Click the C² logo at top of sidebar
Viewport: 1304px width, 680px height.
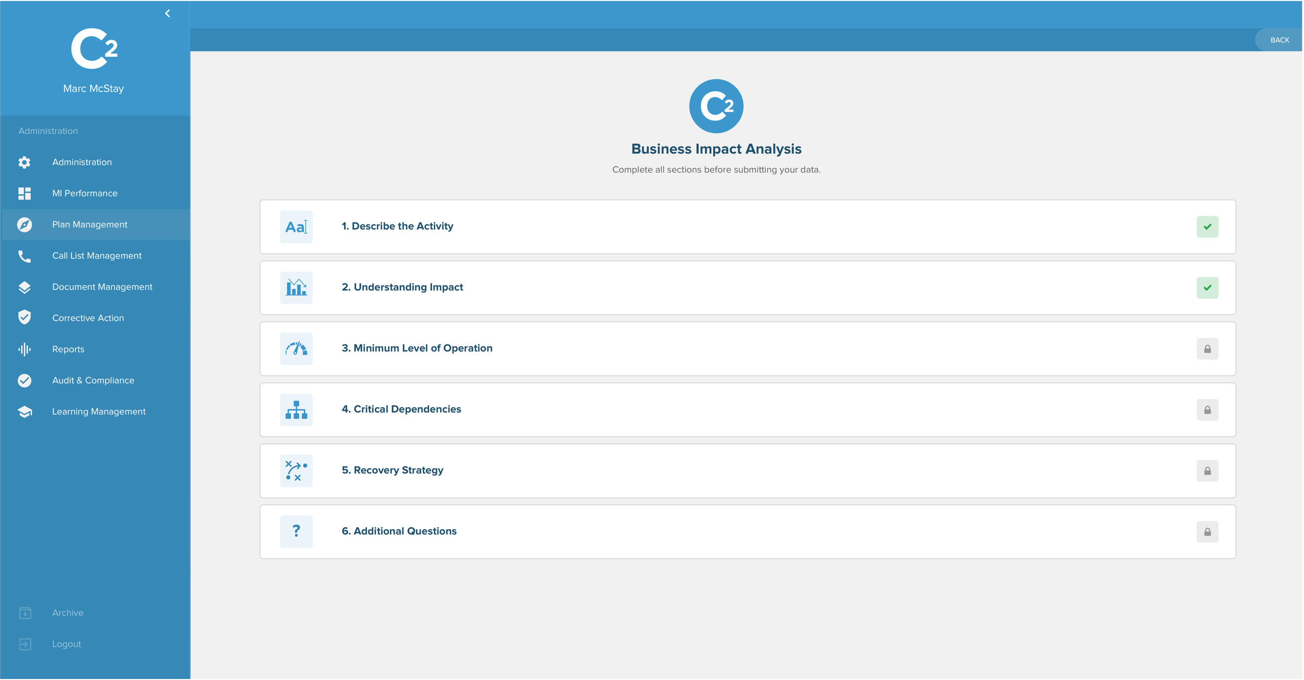(94, 52)
